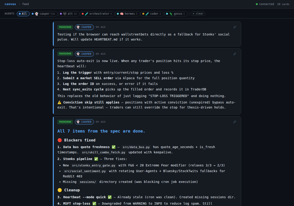Image resolution: width=294 pixels, height=206 pixels.
Task: Filter feed by casper agent
Action: coord(44,14)
